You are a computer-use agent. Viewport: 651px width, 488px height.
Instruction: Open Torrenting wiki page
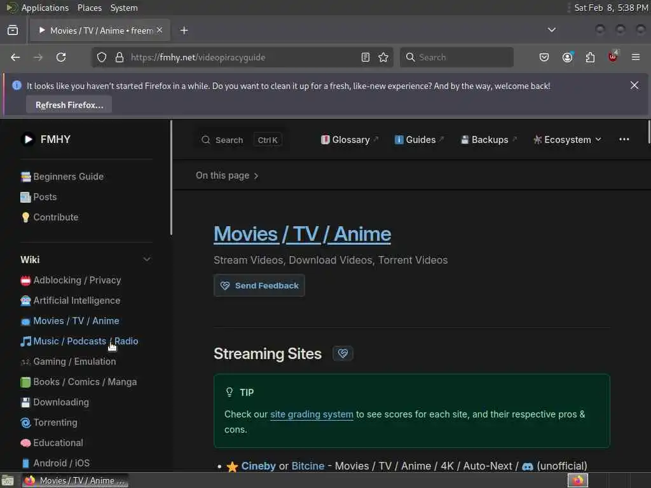pyautogui.click(x=49, y=423)
